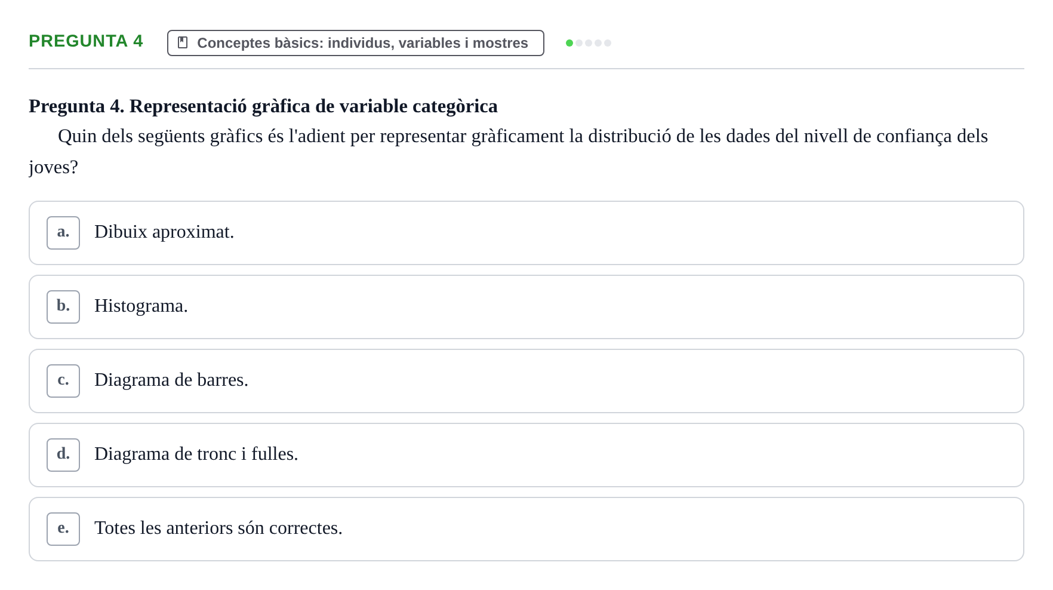The height and width of the screenshot is (590, 1053).
Task: Open the 'Conceptes bàsics: individus, variables i mostres' tag
Action: click(356, 43)
